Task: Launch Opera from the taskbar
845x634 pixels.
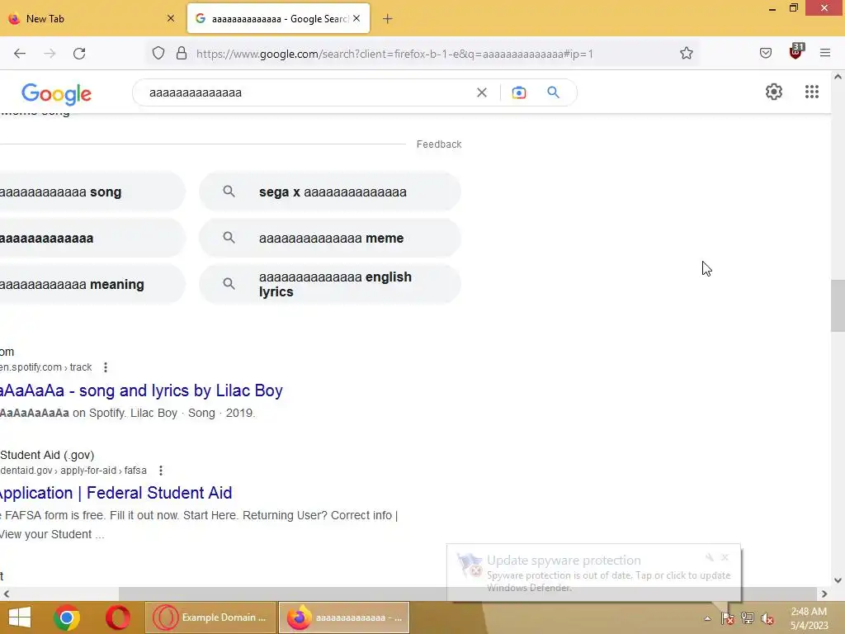Action: point(117,617)
